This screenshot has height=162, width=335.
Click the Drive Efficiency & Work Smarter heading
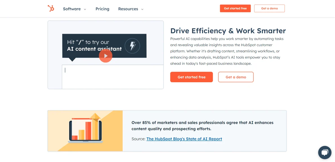tap(228, 31)
